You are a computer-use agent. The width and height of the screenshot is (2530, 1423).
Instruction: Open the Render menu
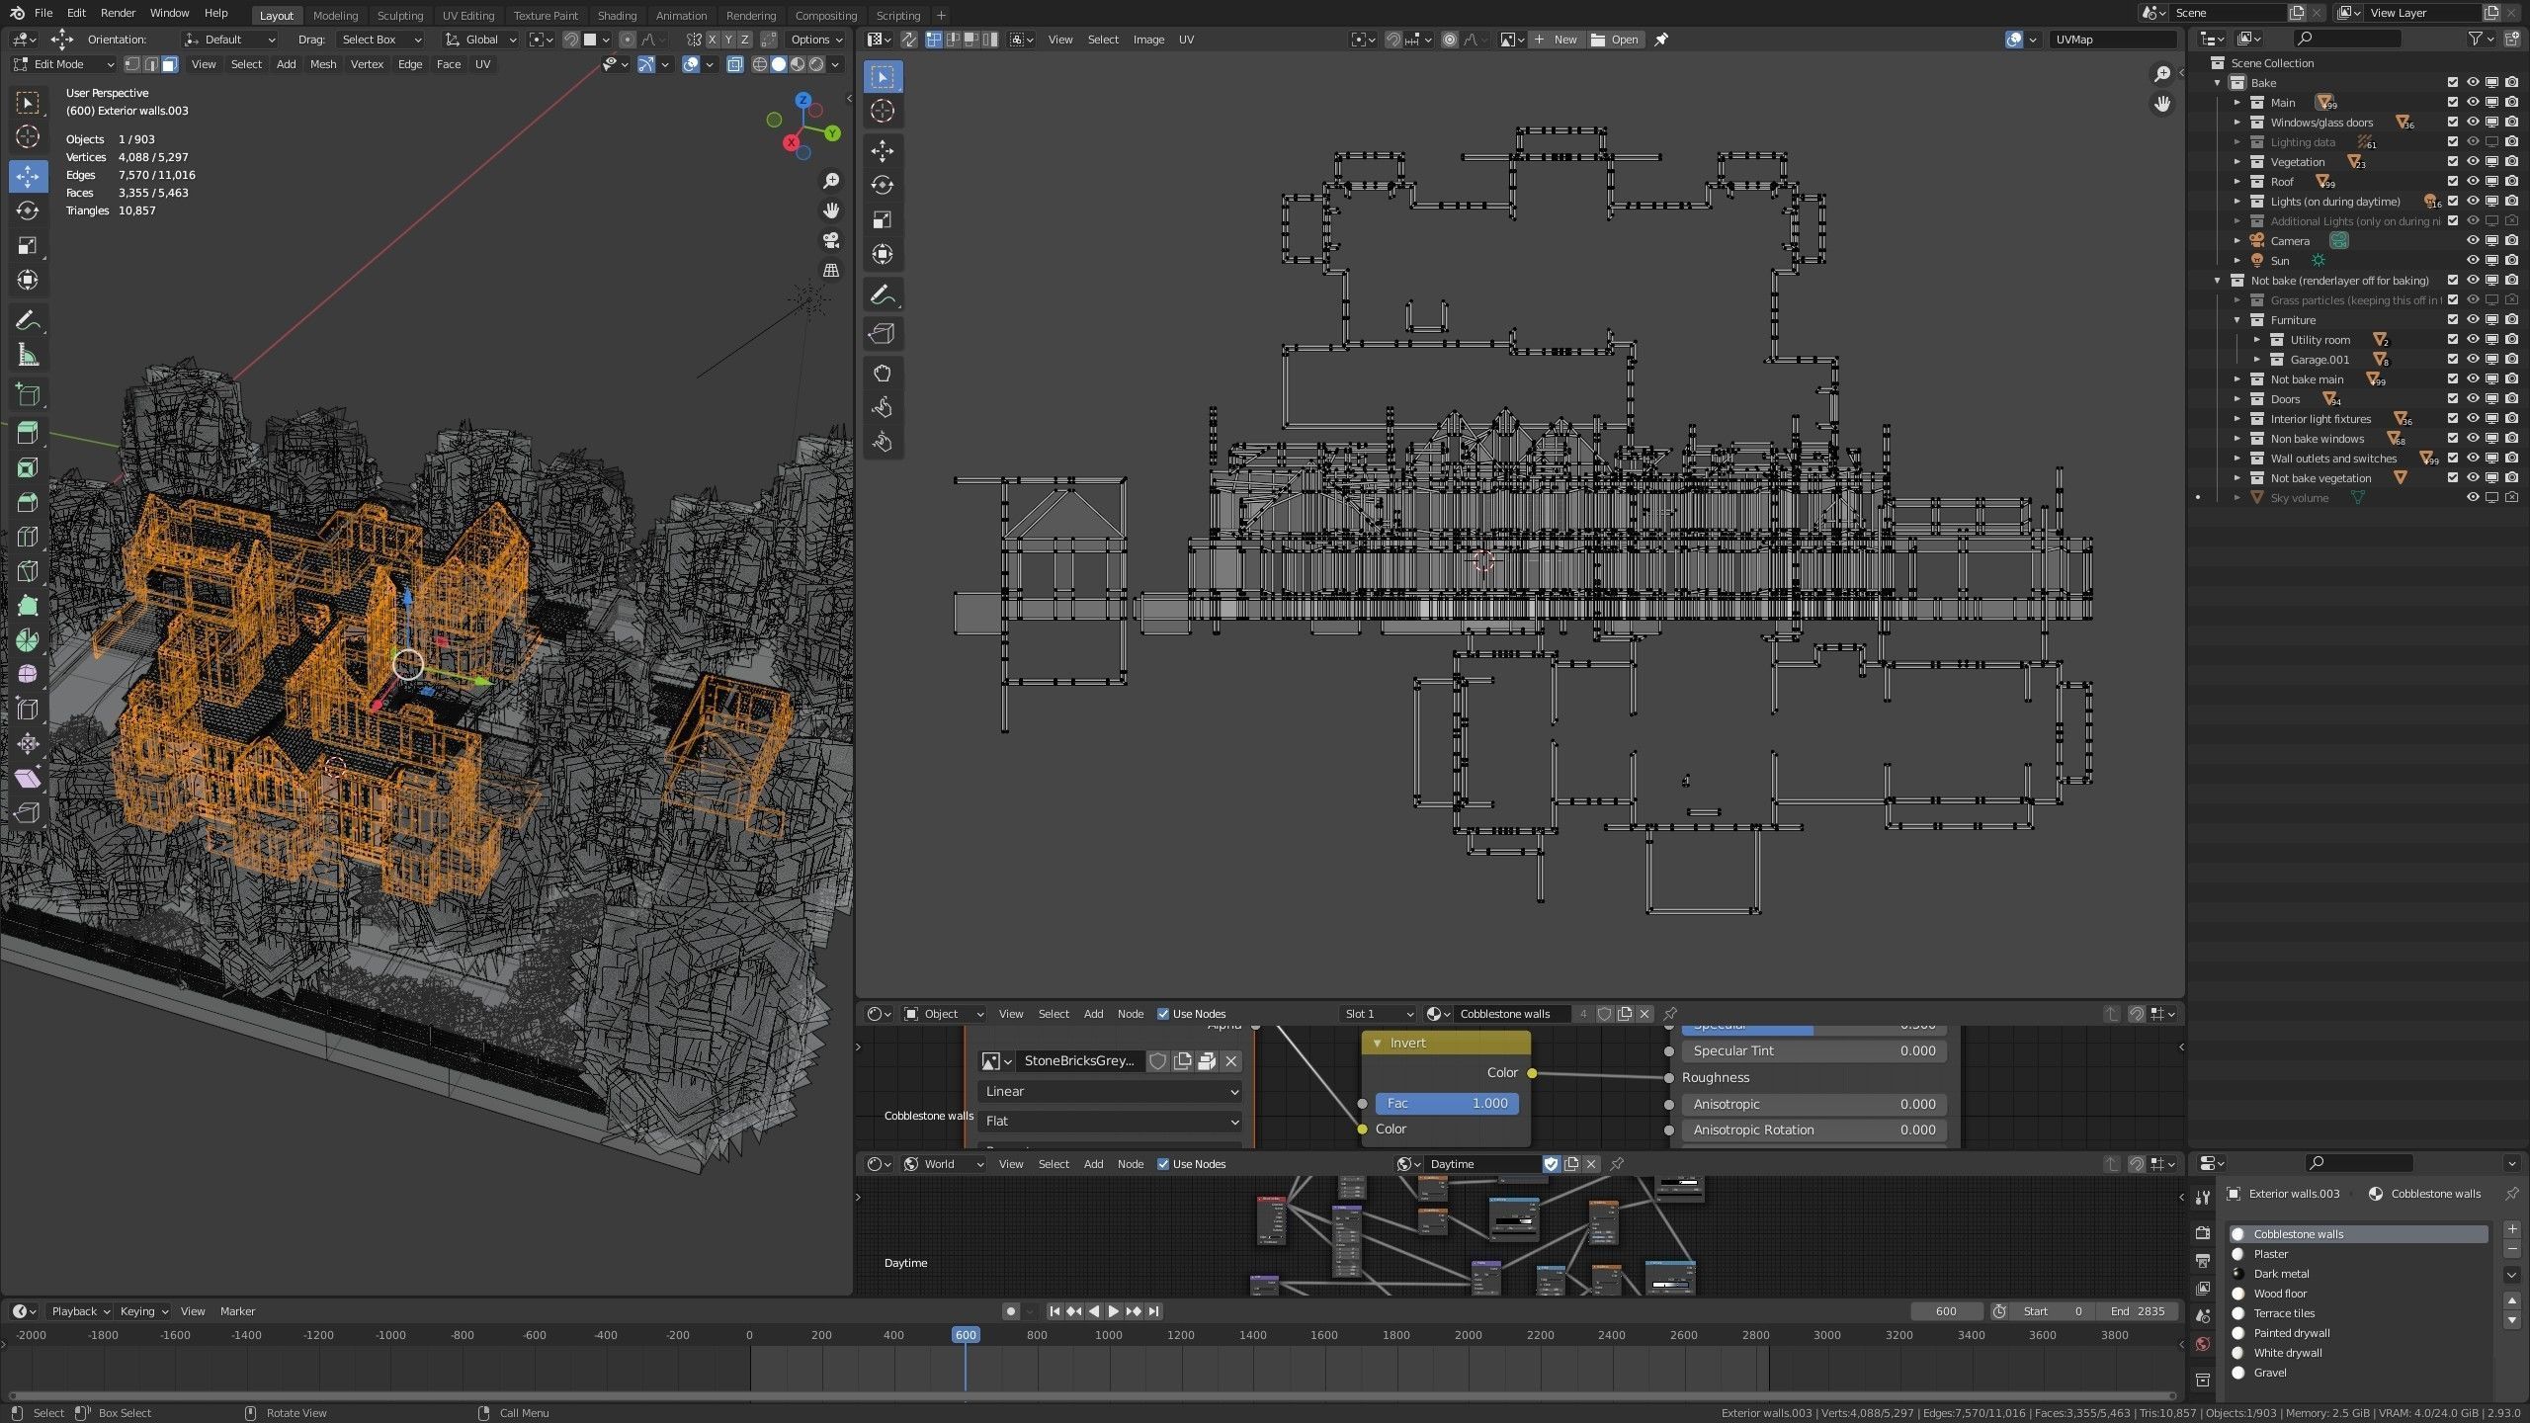[118, 13]
